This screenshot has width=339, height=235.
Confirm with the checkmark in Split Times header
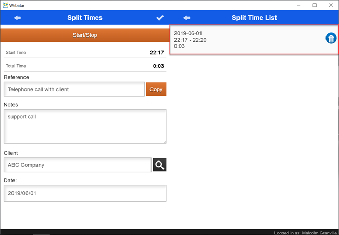[x=160, y=18]
